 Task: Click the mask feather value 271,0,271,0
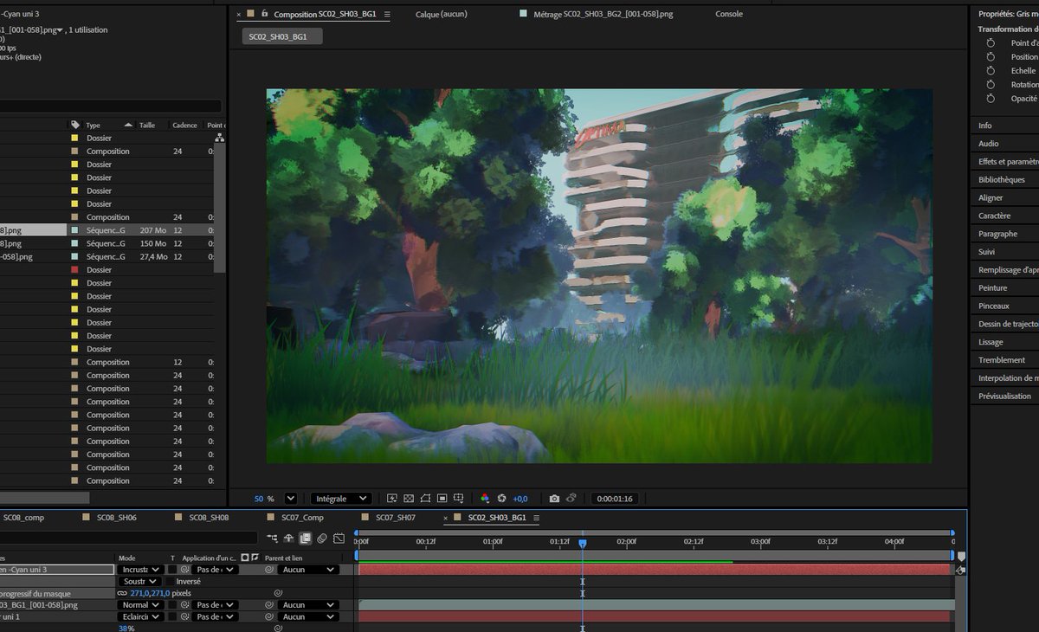[150, 594]
